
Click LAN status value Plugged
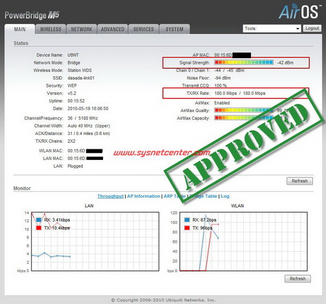(75, 166)
